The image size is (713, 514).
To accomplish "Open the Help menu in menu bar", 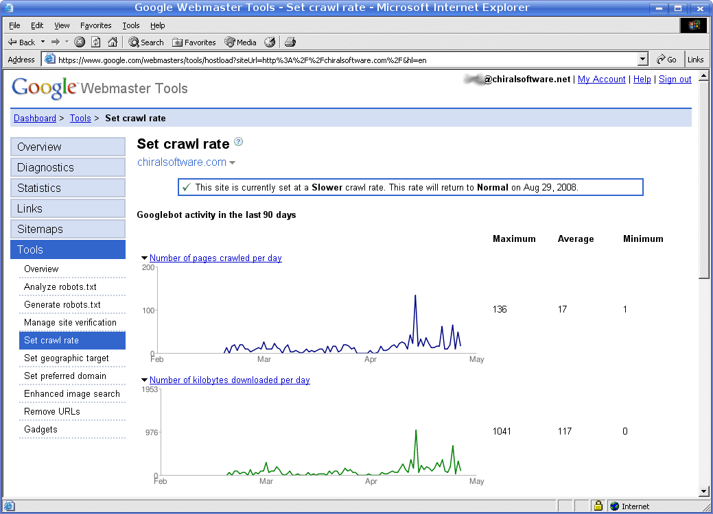I will click(x=157, y=25).
